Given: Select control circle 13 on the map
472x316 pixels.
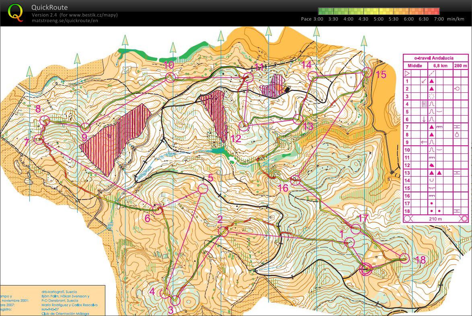Looking at the screenshot, I should pyautogui.click(x=298, y=119).
